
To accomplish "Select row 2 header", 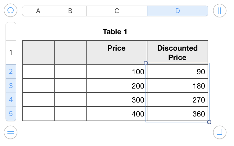I will click(x=11, y=71).
